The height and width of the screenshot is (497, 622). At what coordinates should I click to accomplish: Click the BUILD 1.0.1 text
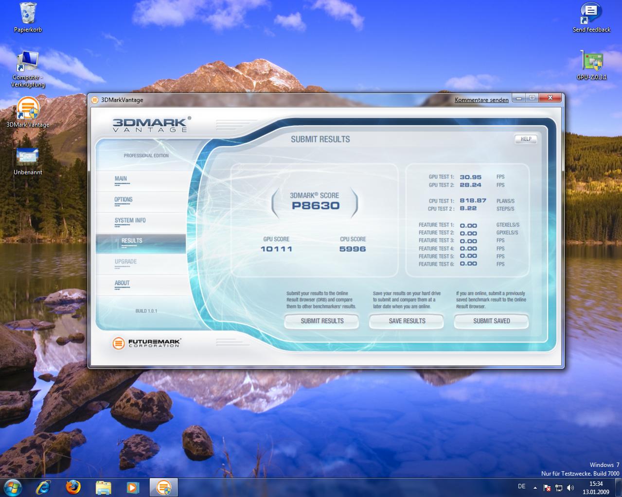[x=146, y=311]
